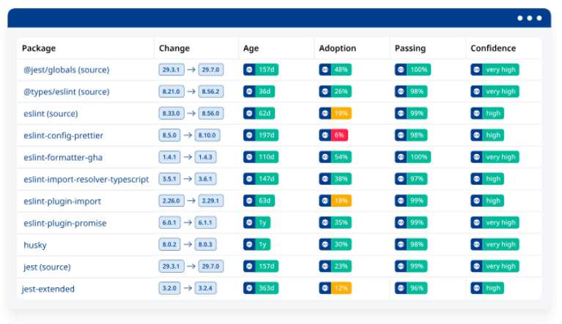Click the 35% adoption badge
Image resolution: width=562 pixels, height=324 pixels.
pyautogui.click(x=336, y=223)
